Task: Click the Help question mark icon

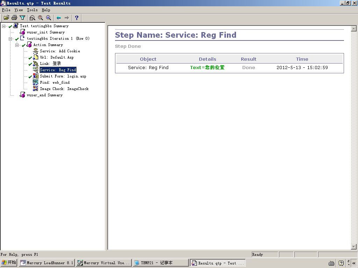Action: point(77,17)
